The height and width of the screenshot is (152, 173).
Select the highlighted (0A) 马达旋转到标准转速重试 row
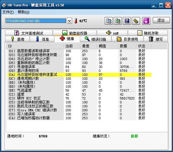[80, 75]
